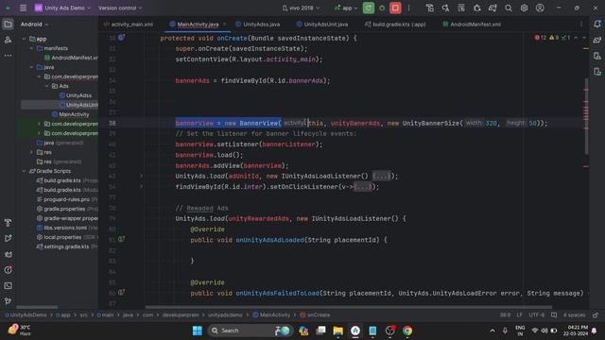Open IDE settings gear icon
The image size is (605, 340).
[x=524, y=8]
